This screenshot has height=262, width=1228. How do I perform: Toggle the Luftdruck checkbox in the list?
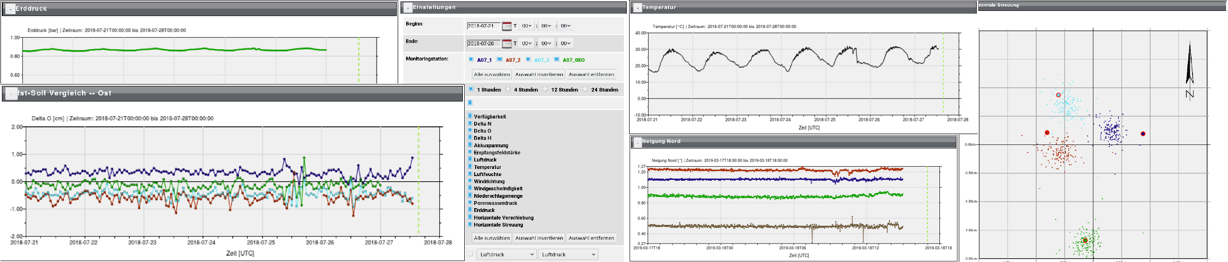(x=470, y=159)
